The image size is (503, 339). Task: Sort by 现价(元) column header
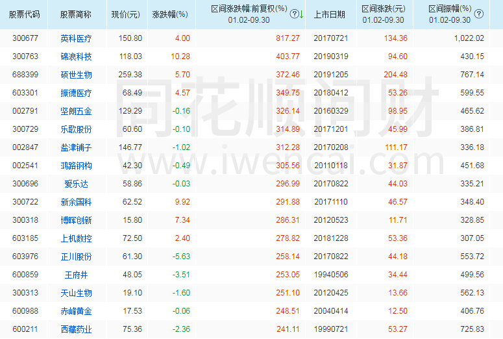(x=125, y=14)
